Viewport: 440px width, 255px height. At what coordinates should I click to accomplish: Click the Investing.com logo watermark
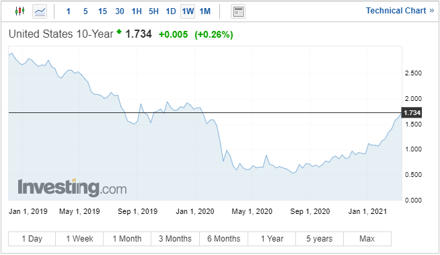[x=72, y=188]
